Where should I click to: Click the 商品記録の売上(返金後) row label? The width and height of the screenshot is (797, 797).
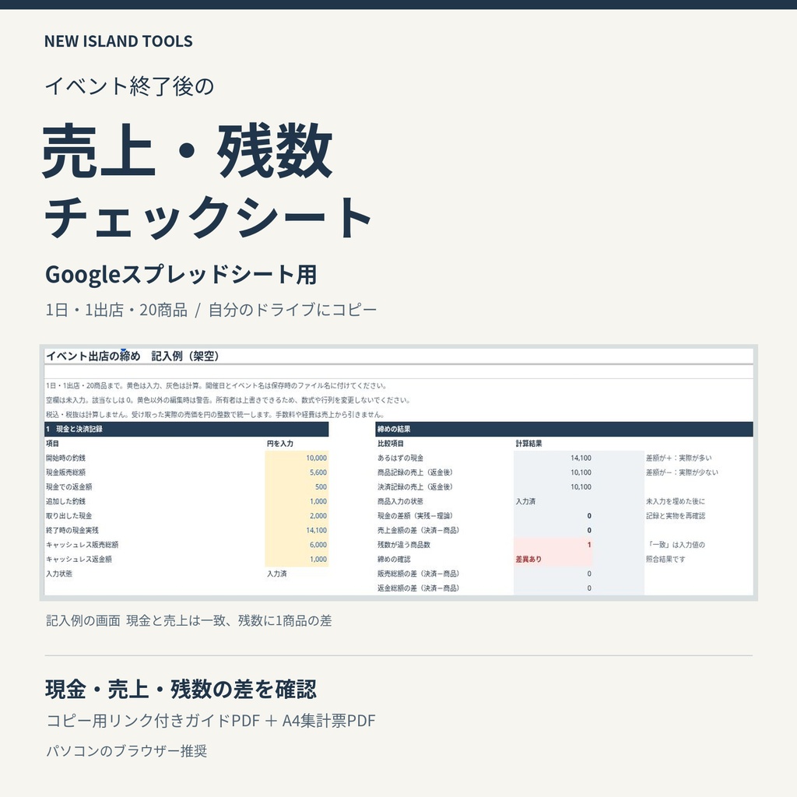pos(415,472)
